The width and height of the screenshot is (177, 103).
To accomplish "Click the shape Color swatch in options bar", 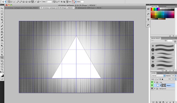I will 82,2.
